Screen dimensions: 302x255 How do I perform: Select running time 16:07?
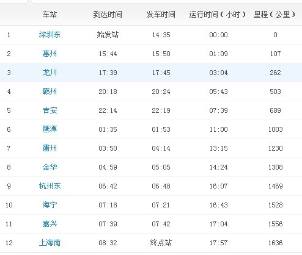coord(218,186)
